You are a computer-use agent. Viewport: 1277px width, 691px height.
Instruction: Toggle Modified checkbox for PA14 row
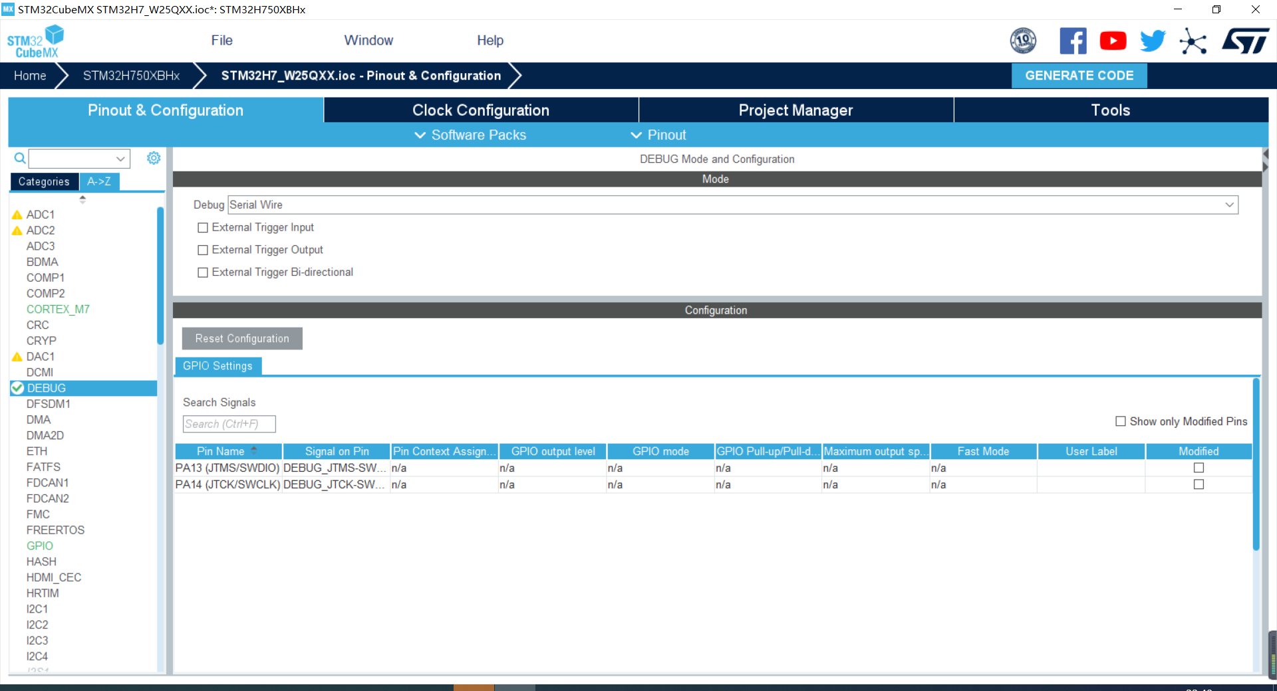(1199, 484)
